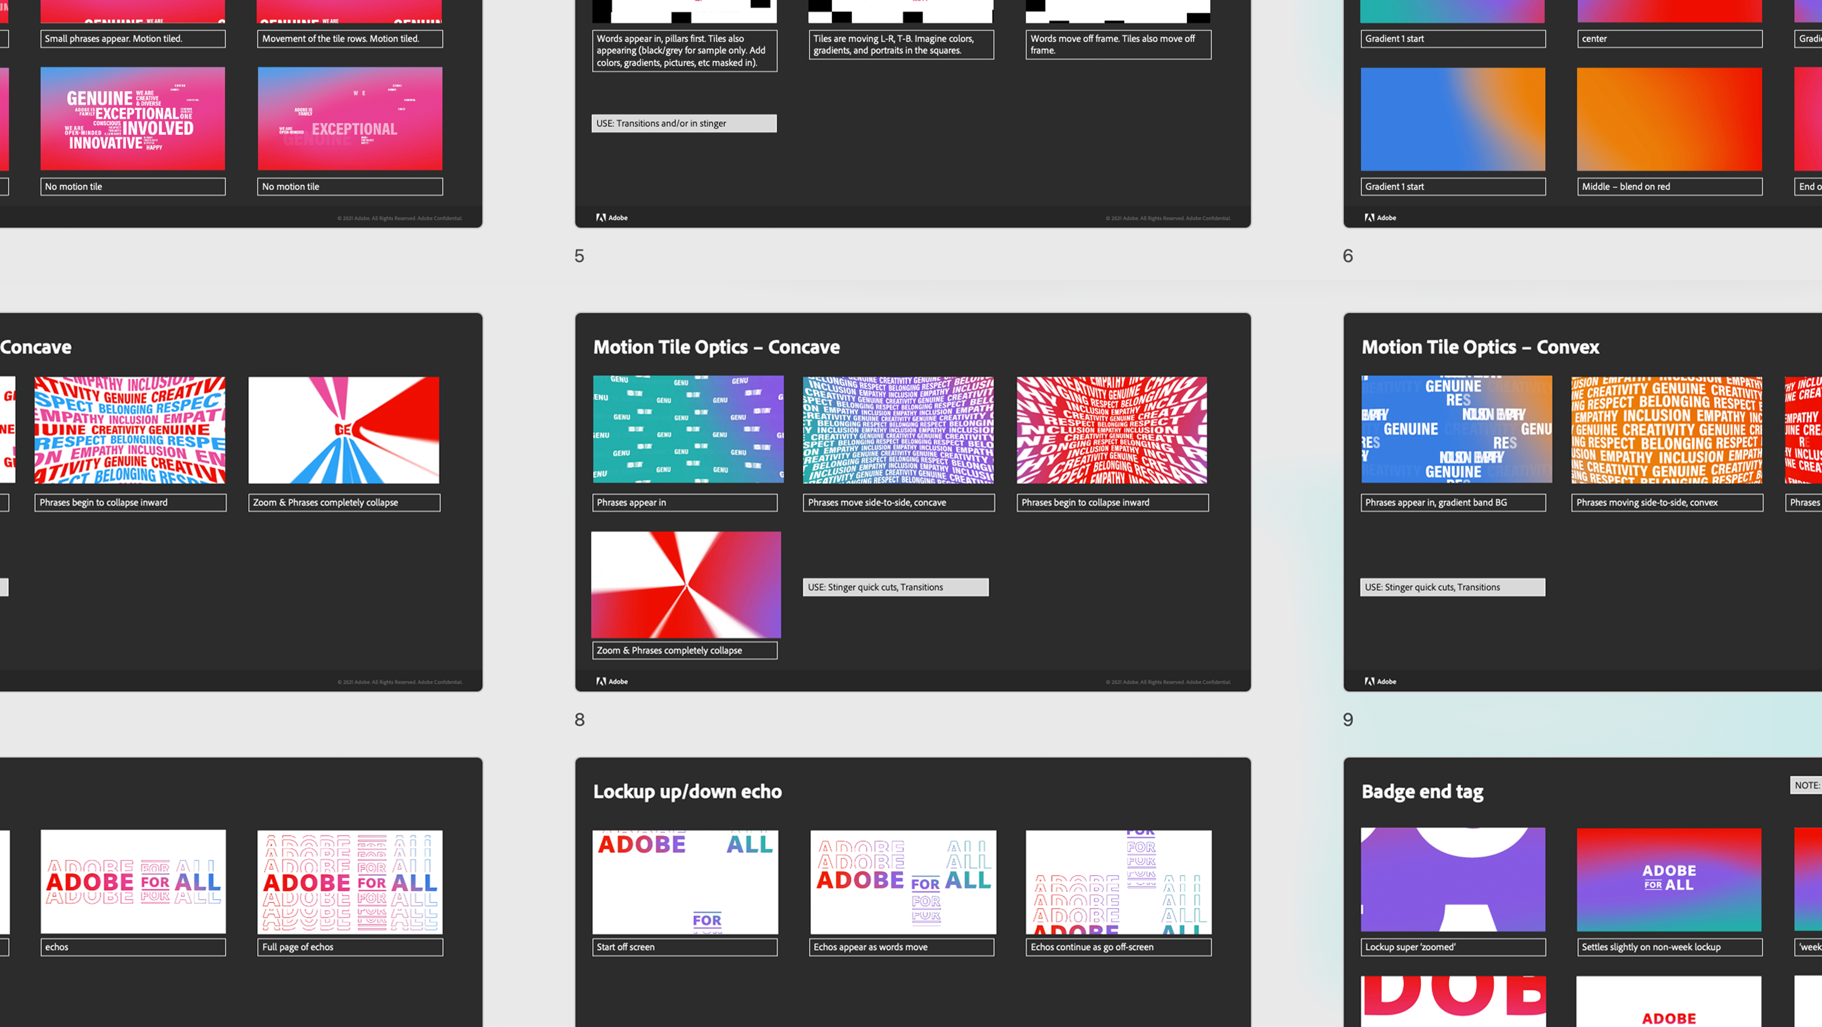Viewport: 1822px width, 1027px height.
Task: Click the 'Words appear in, pillars first' description box
Action: coord(685,50)
